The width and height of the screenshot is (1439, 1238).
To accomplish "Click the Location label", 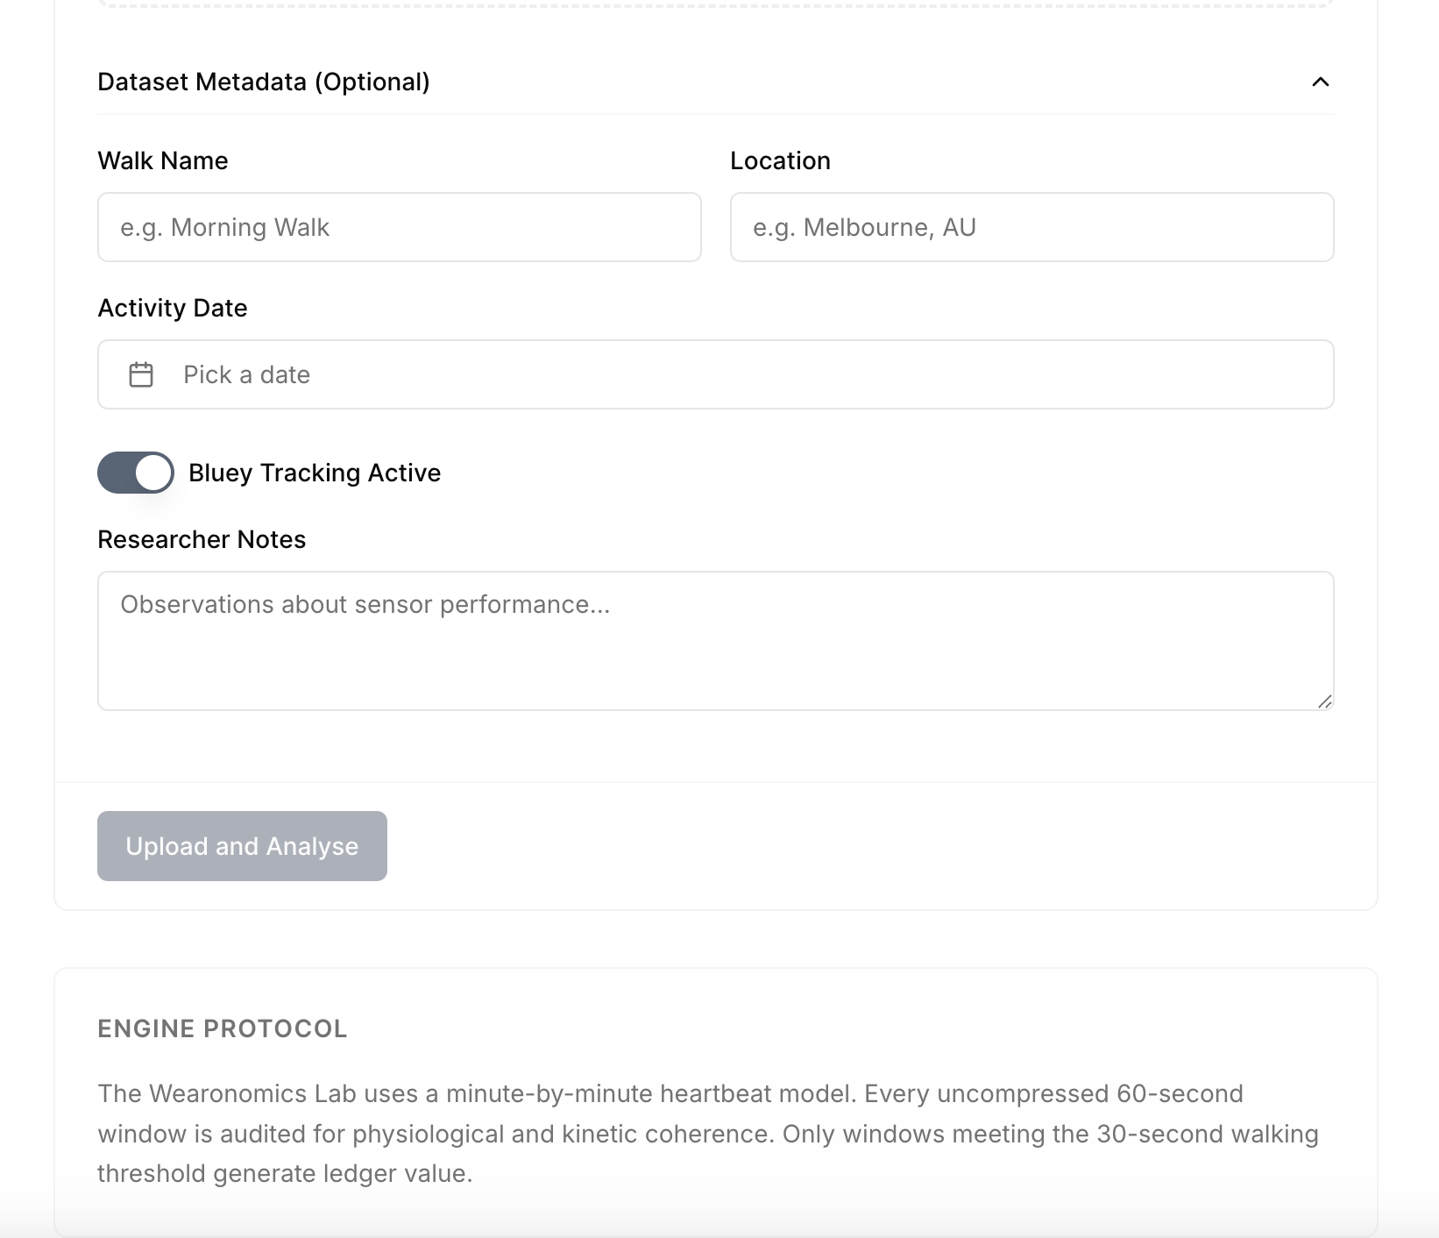I will 780,160.
